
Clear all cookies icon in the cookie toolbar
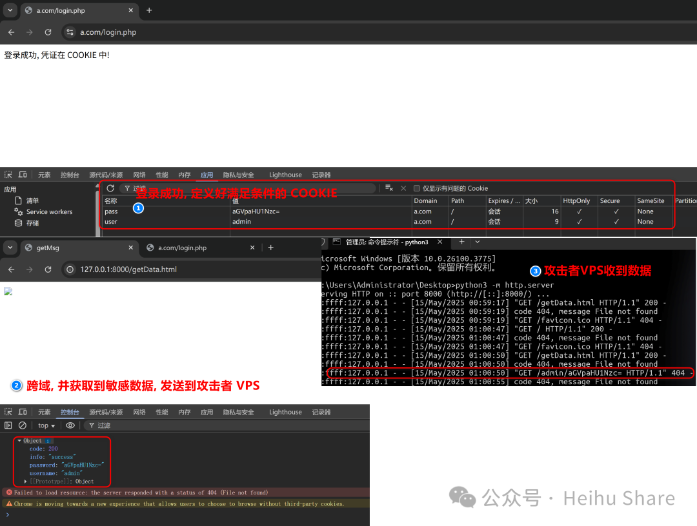(x=389, y=188)
